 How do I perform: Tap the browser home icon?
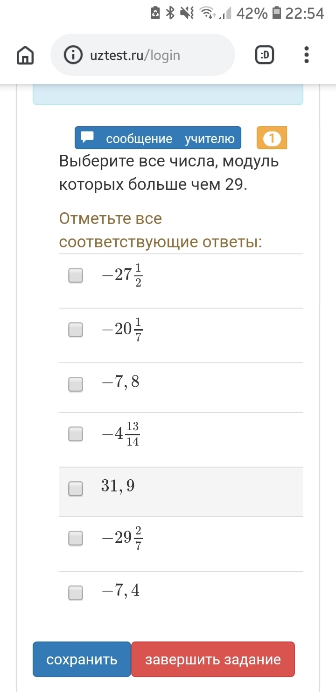coord(25,56)
